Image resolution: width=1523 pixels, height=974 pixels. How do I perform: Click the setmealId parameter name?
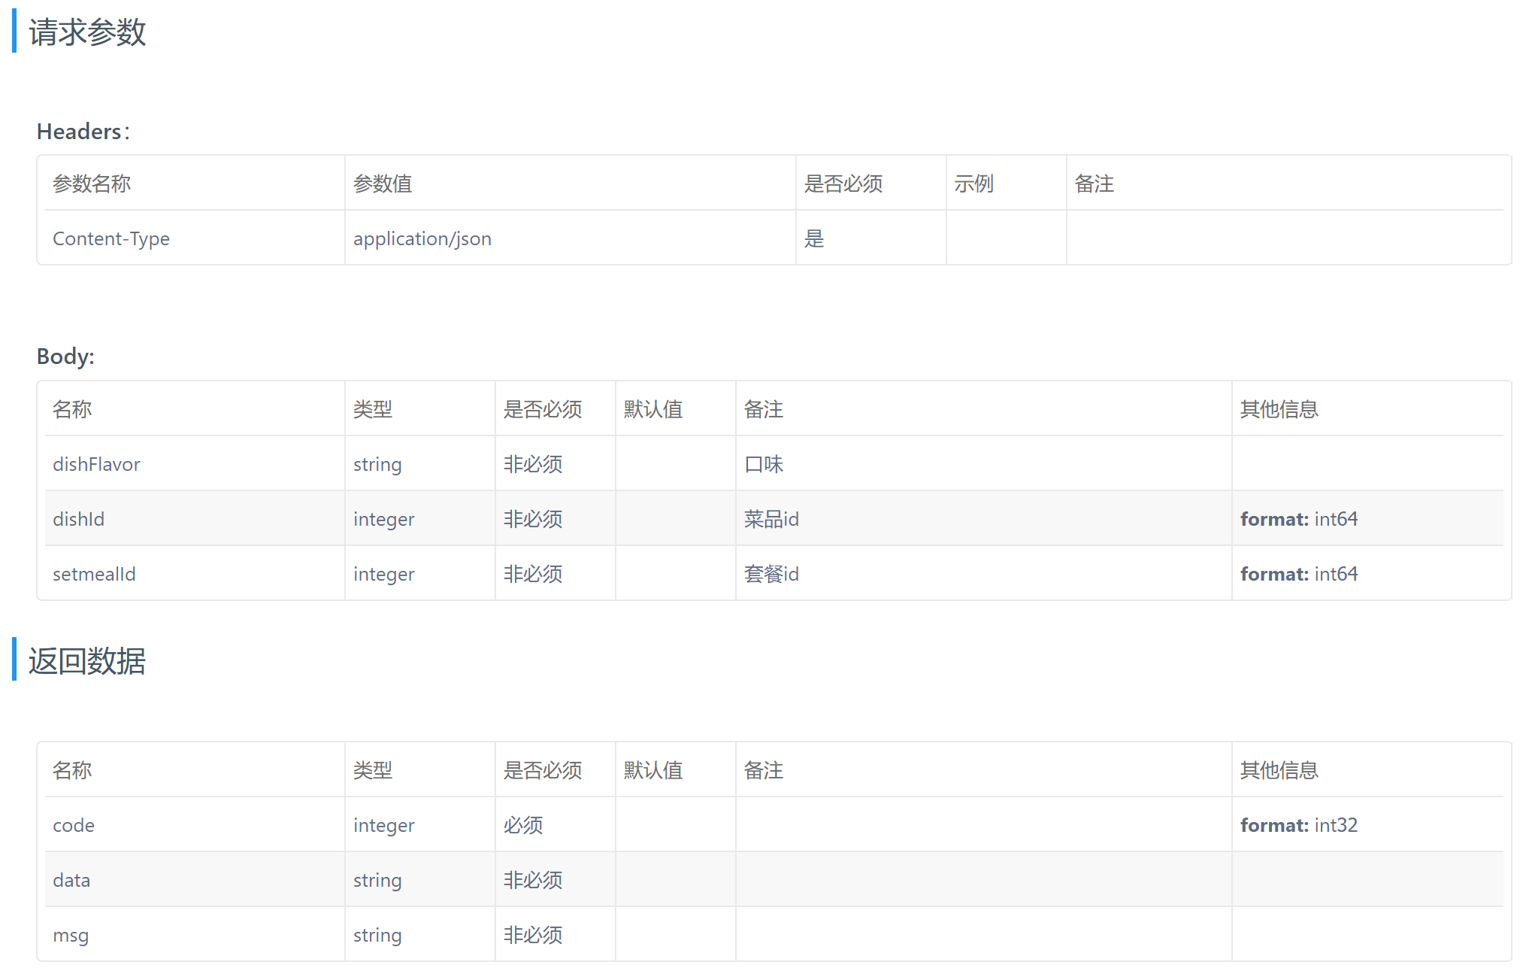pos(94,574)
